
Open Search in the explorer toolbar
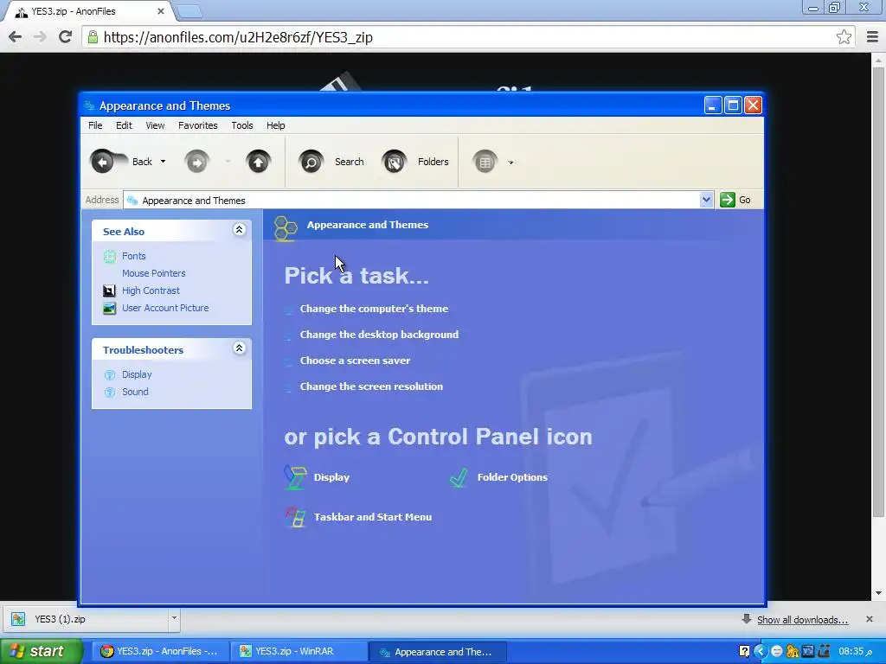pos(331,162)
